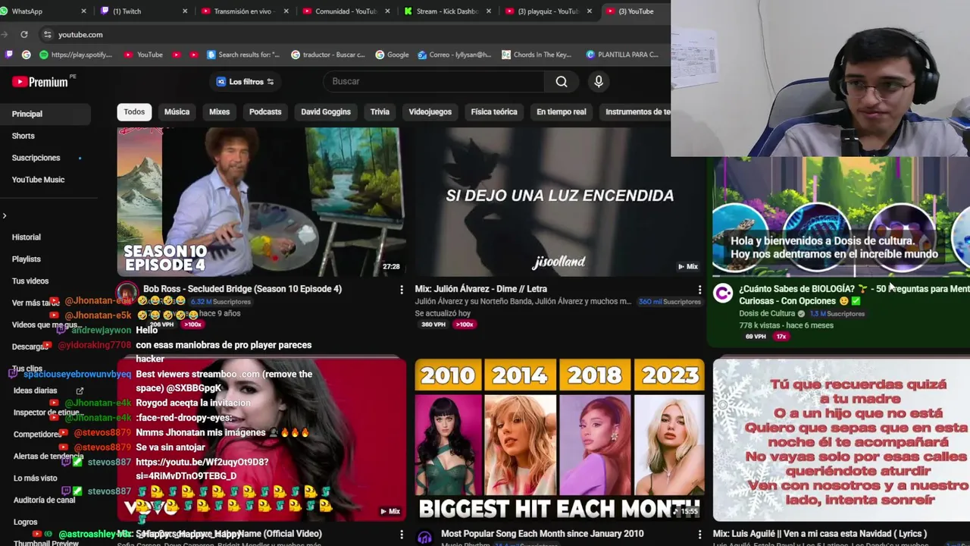970x546 pixels.
Task: Open three-dot menu for Bob Ross video
Action: (402, 290)
